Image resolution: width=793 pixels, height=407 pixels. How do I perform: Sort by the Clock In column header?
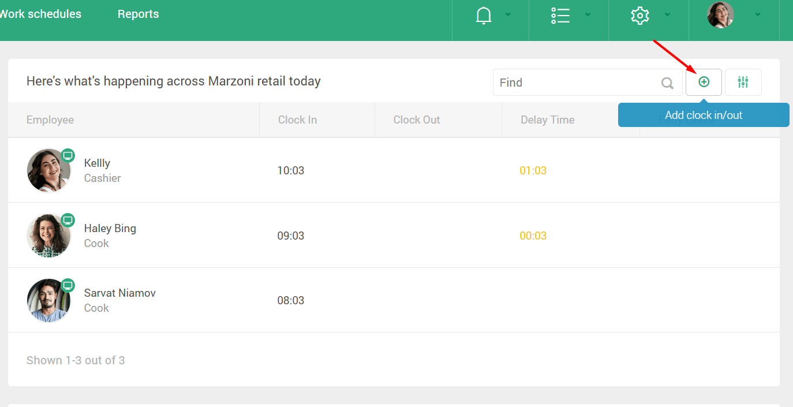297,120
